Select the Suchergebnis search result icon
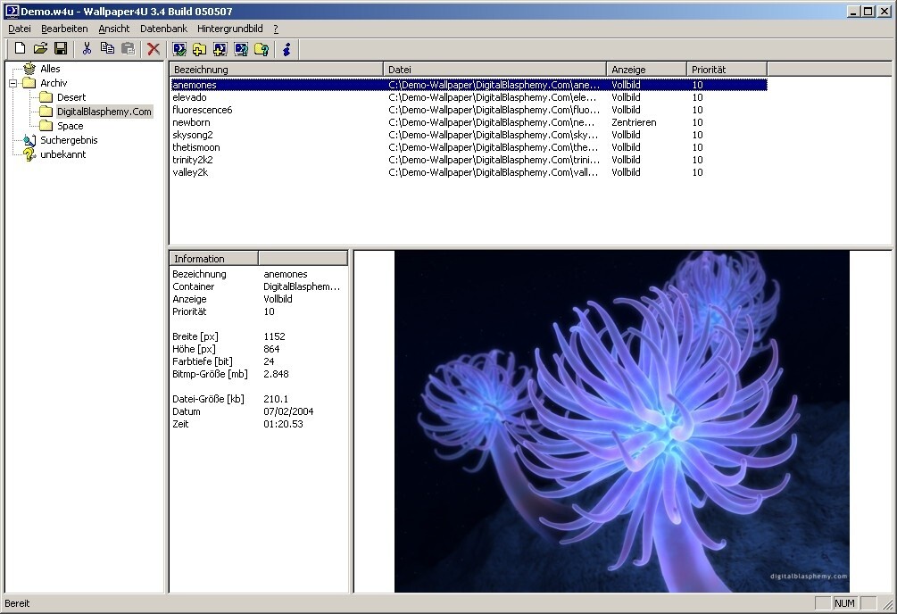The height and width of the screenshot is (614, 897). click(29, 140)
